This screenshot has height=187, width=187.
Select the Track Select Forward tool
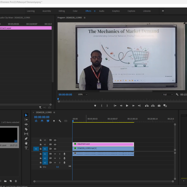pos(26,120)
